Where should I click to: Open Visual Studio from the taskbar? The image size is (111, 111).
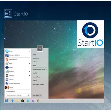[33, 101]
